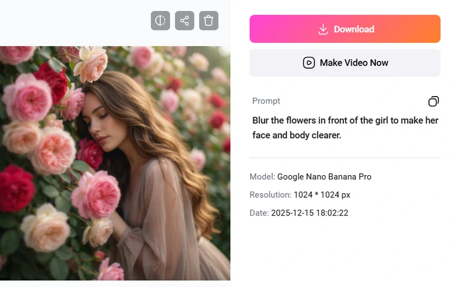Click the download arrow icon in the gradient button
The width and height of the screenshot is (457, 287).
click(323, 29)
